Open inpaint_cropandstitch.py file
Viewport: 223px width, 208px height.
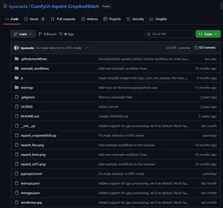[x=39, y=135]
